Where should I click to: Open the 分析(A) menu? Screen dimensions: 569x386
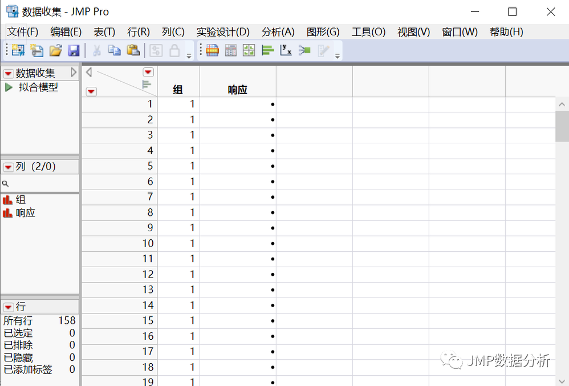coord(278,32)
